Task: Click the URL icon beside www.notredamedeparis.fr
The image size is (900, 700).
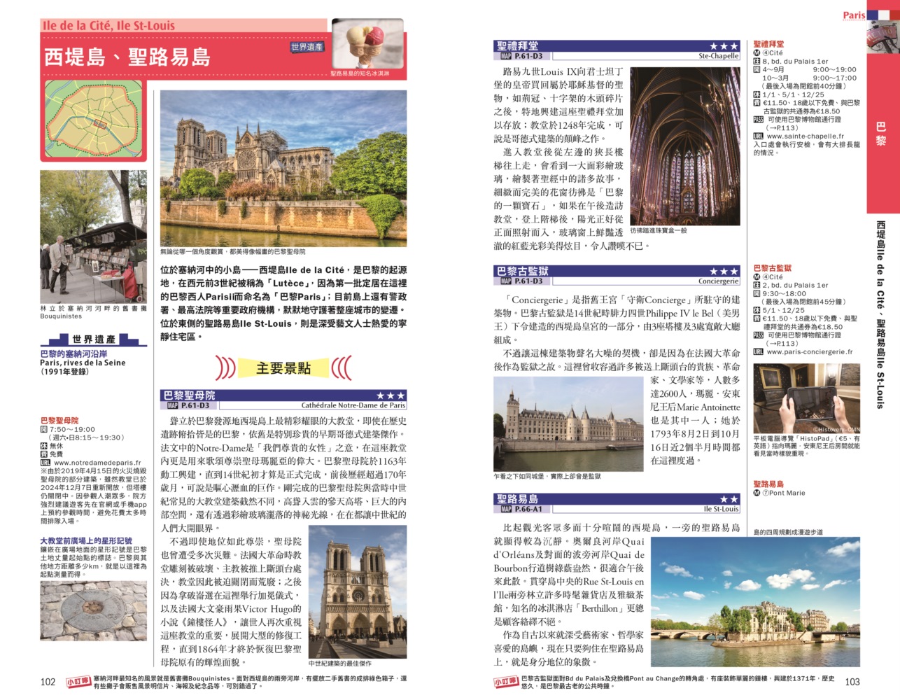Action: 45,463
